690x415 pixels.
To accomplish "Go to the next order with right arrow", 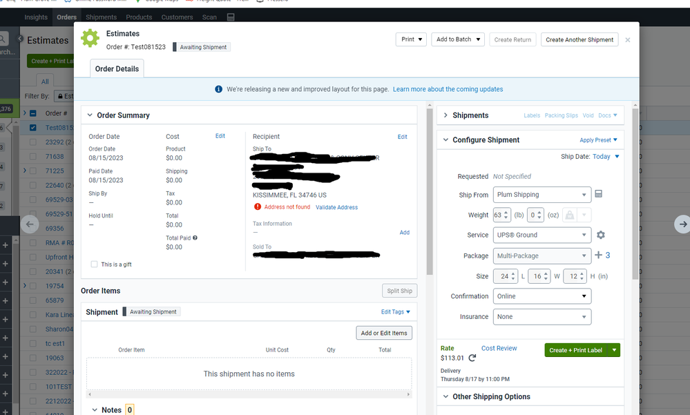I will pos(682,224).
